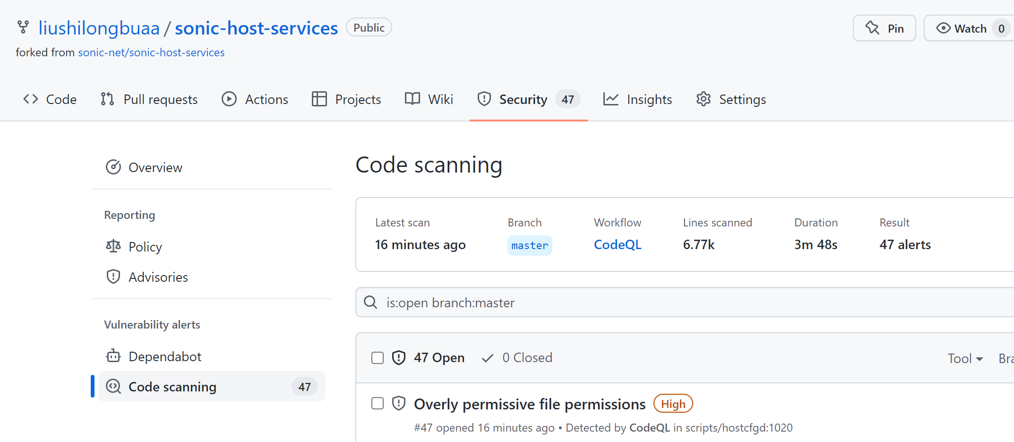The image size is (1014, 442).
Task: Click the CodeQL workflow link
Action: pos(617,244)
